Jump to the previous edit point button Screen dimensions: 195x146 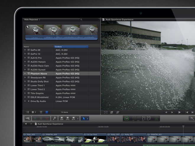pyautogui.click(x=187, y=112)
